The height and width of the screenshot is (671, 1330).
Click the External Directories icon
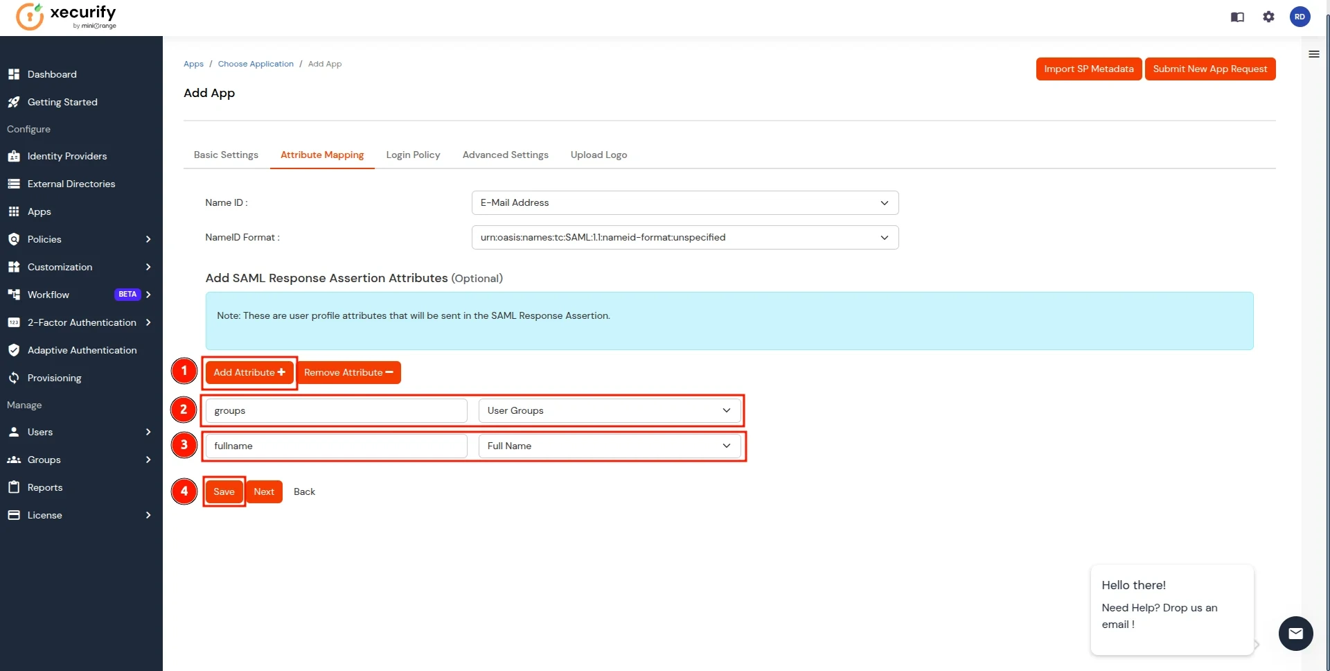[14, 184]
